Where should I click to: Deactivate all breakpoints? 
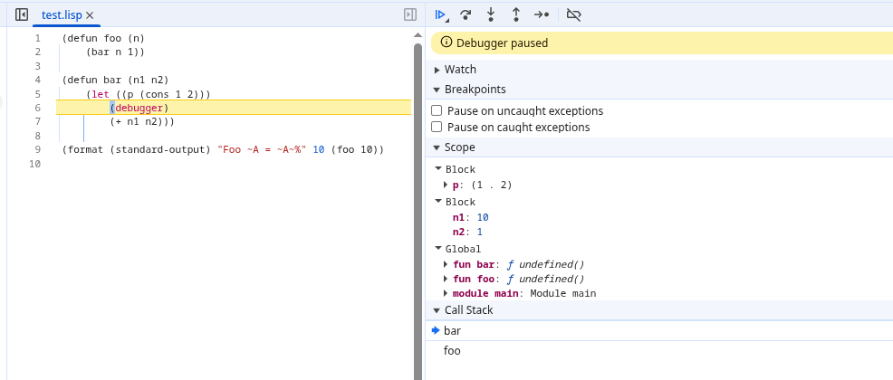[x=573, y=14]
